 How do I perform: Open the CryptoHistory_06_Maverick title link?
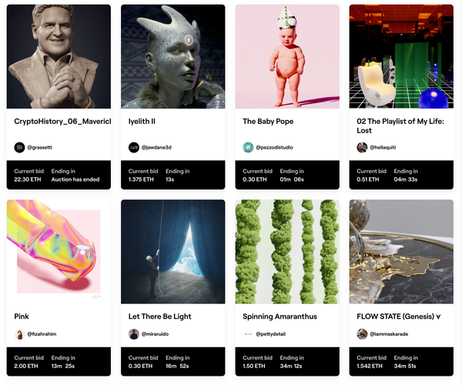[x=62, y=122]
